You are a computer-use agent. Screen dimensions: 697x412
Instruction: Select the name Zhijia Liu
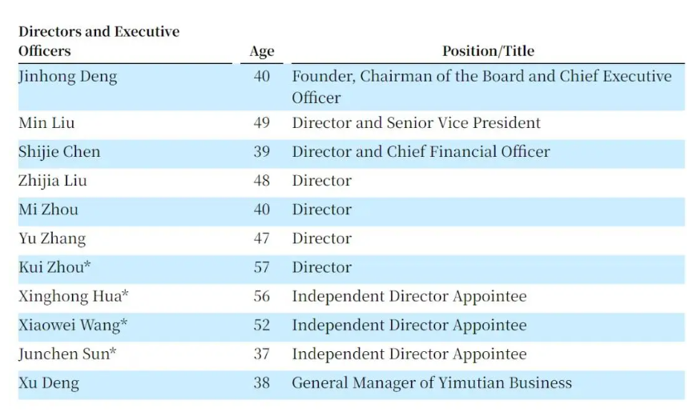[52, 181]
